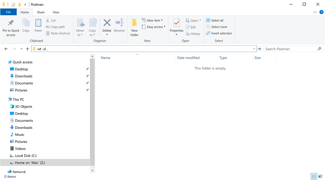Viewport: 325px width, 180px height.
Task: Open the Share ribbon tab
Action: pyautogui.click(x=41, y=12)
